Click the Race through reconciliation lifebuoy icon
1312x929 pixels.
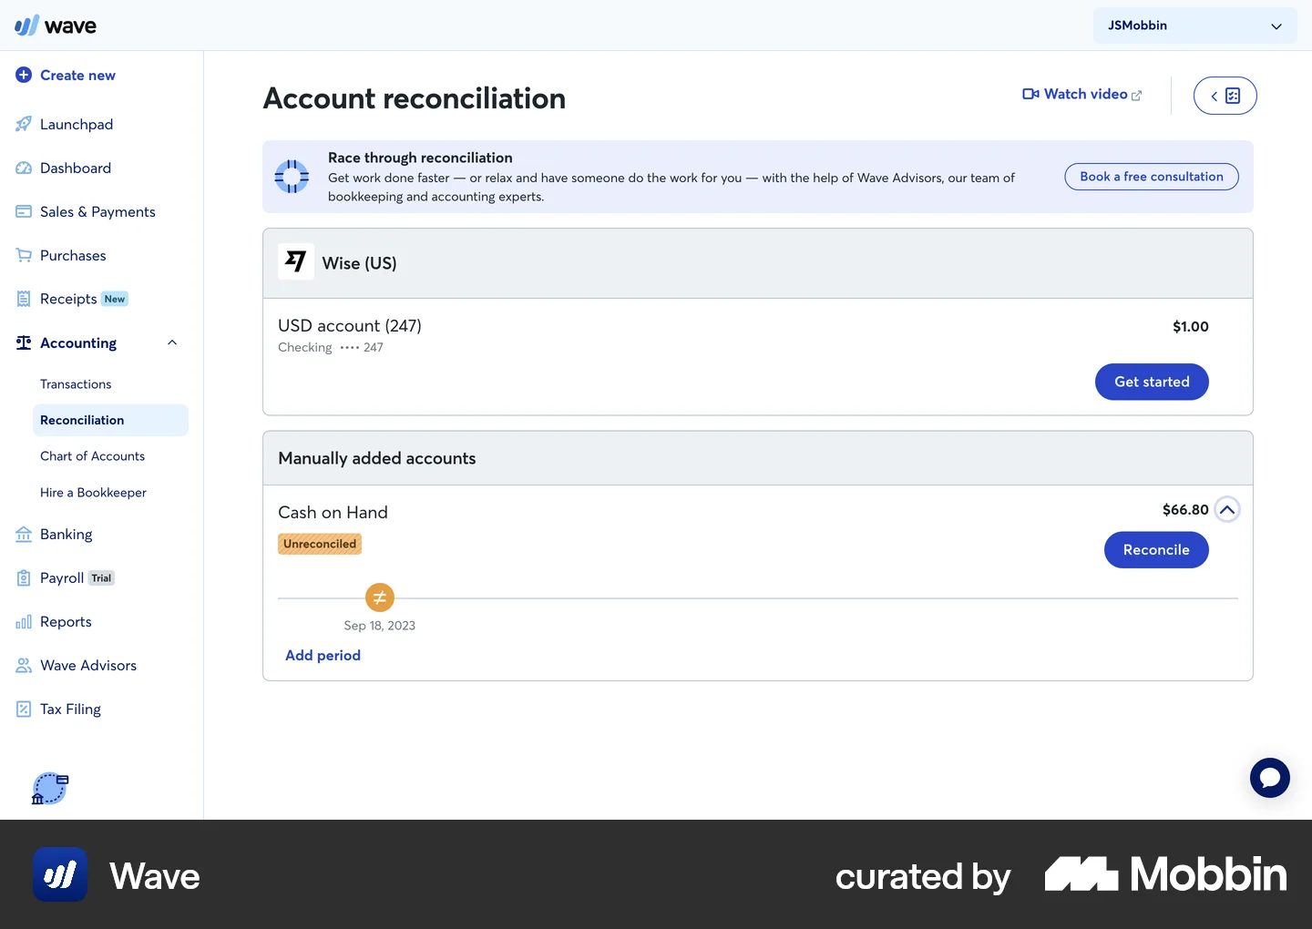click(x=292, y=177)
